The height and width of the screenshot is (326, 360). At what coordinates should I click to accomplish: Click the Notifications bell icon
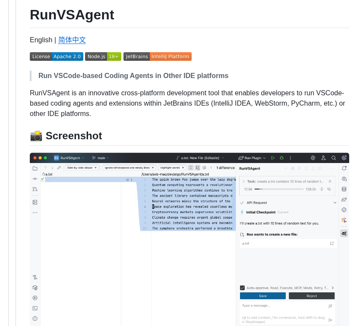(344, 169)
